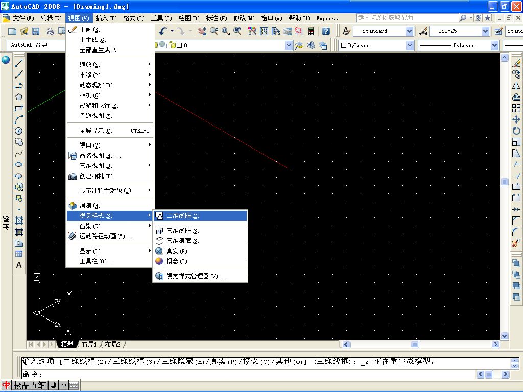Image resolution: width=523 pixels, height=392 pixels.
Task: Choose 三维线框 visual style
Action: tap(200, 230)
